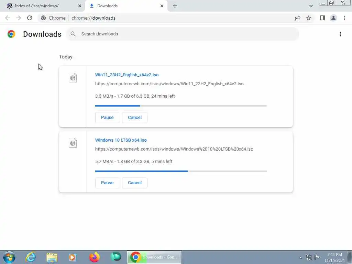Open the profile avatar menu

(x=333, y=18)
